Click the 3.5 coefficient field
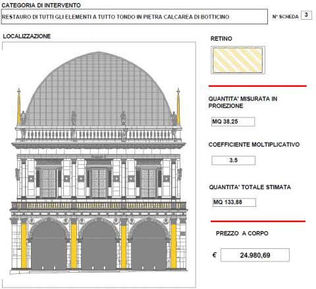This screenshot has width=316, height=289. 234,160
